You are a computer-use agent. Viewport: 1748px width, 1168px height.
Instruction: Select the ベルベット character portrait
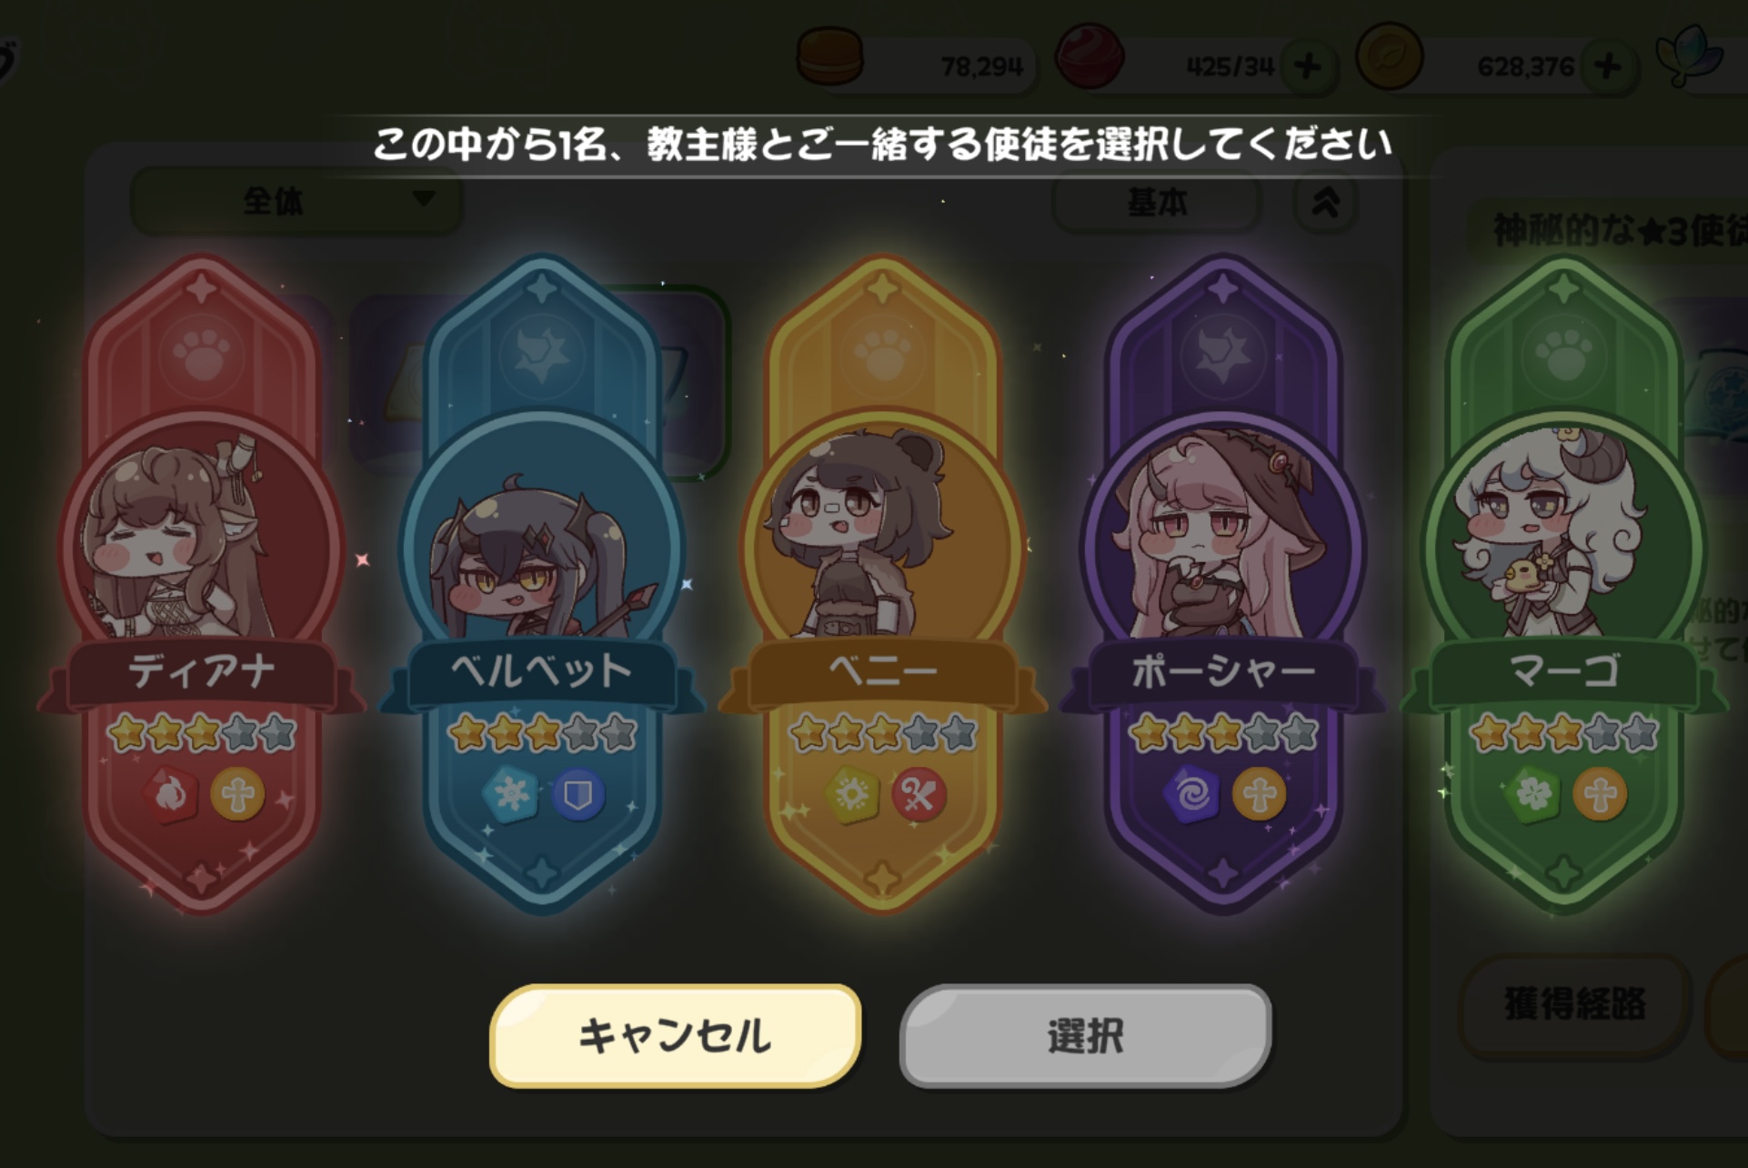click(x=542, y=546)
